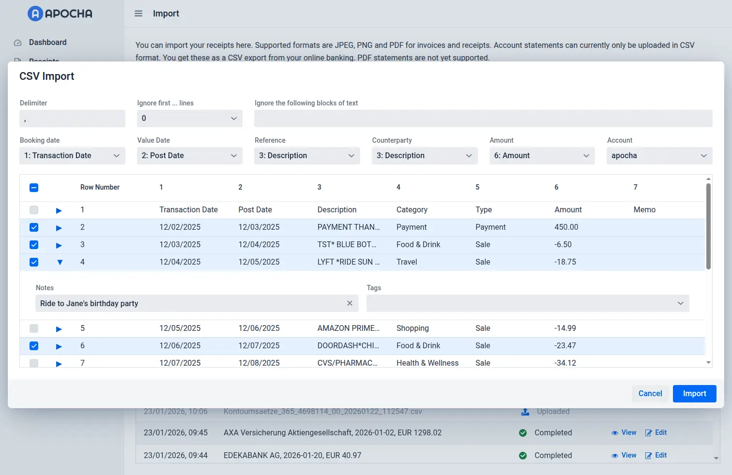
Task: Click the Receipts icon in the sidebar
Action: click(x=17, y=61)
